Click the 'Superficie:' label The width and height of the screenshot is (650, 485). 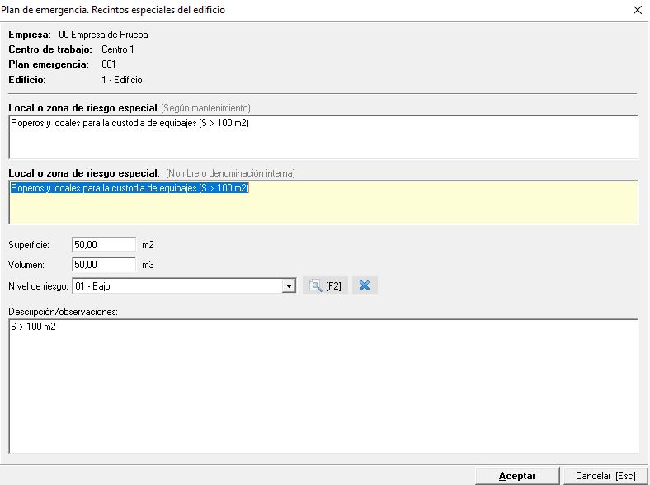pos(29,245)
